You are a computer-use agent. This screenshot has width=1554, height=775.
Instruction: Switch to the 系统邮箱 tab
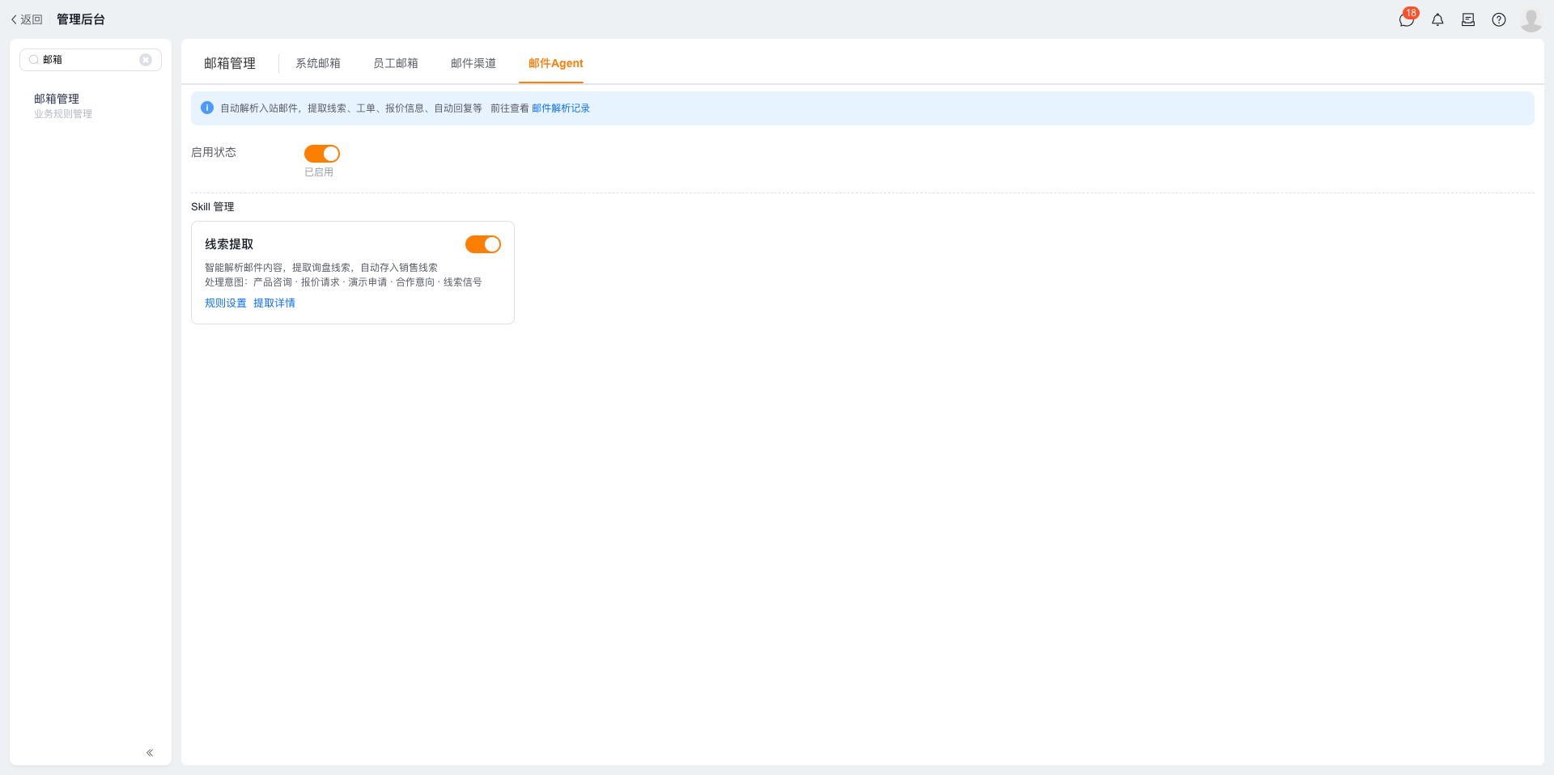click(x=318, y=63)
